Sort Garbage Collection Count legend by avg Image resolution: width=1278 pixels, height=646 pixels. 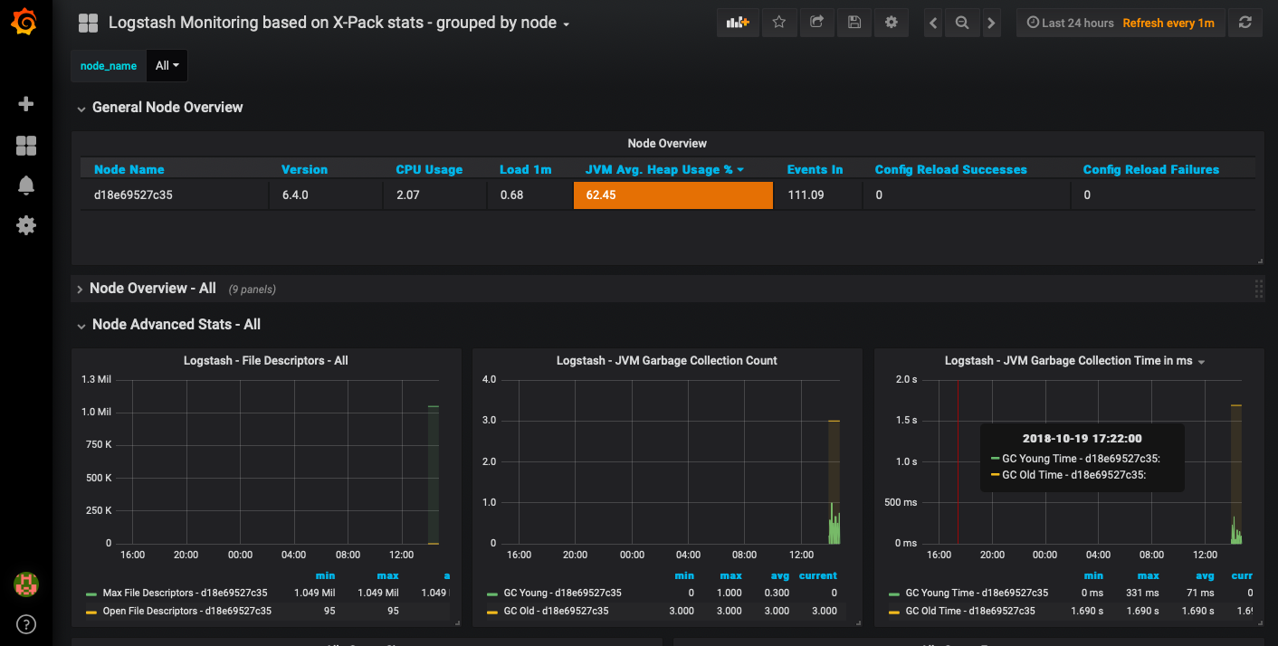pyautogui.click(x=779, y=575)
